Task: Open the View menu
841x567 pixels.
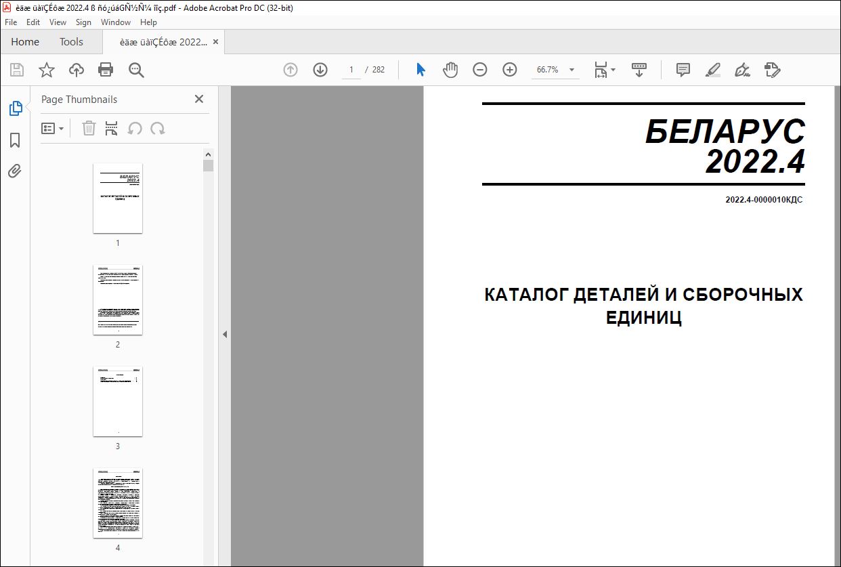Action: 58,22
